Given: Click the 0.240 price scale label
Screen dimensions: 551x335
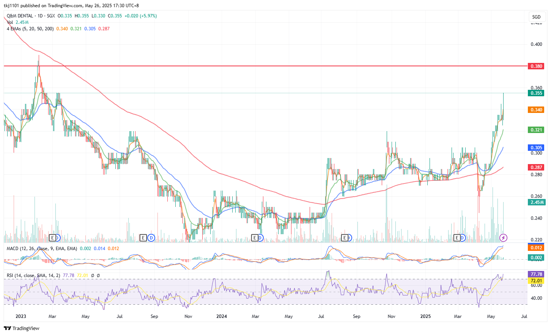Looking at the screenshot, I should [x=536, y=218].
